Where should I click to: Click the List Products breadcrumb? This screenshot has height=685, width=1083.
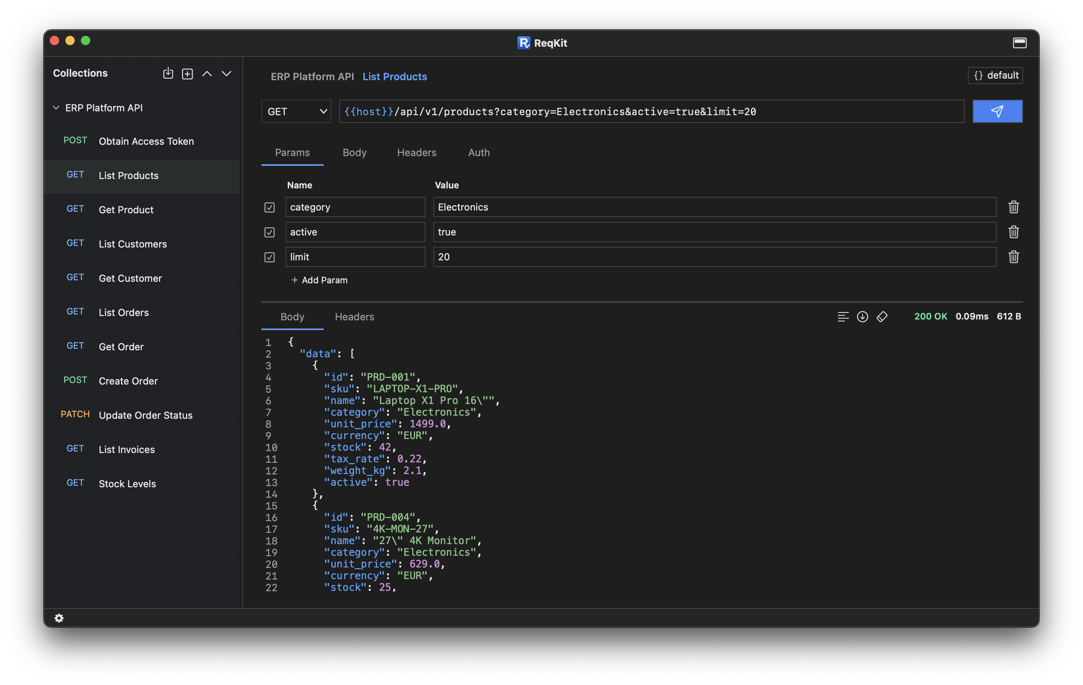click(x=395, y=77)
